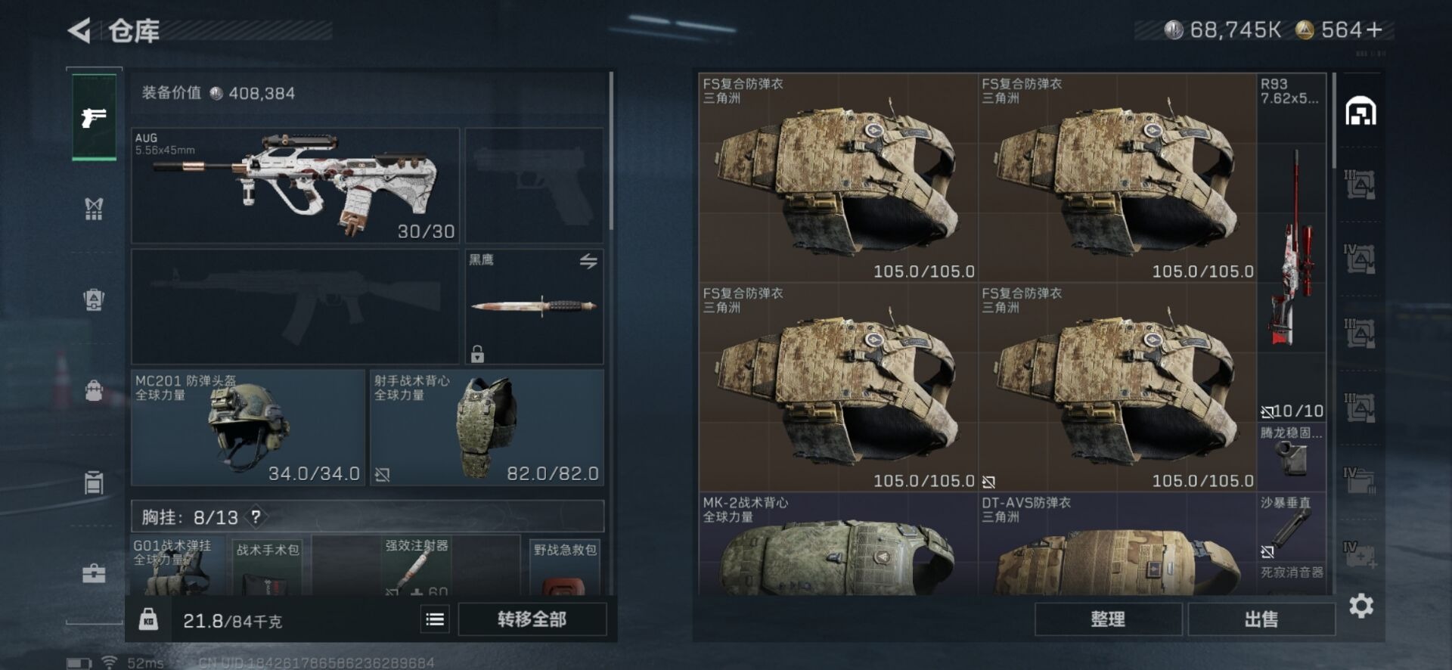Toggle the lock icon on 黑鹰 knife slot
The width and height of the screenshot is (1452, 670).
point(477,354)
